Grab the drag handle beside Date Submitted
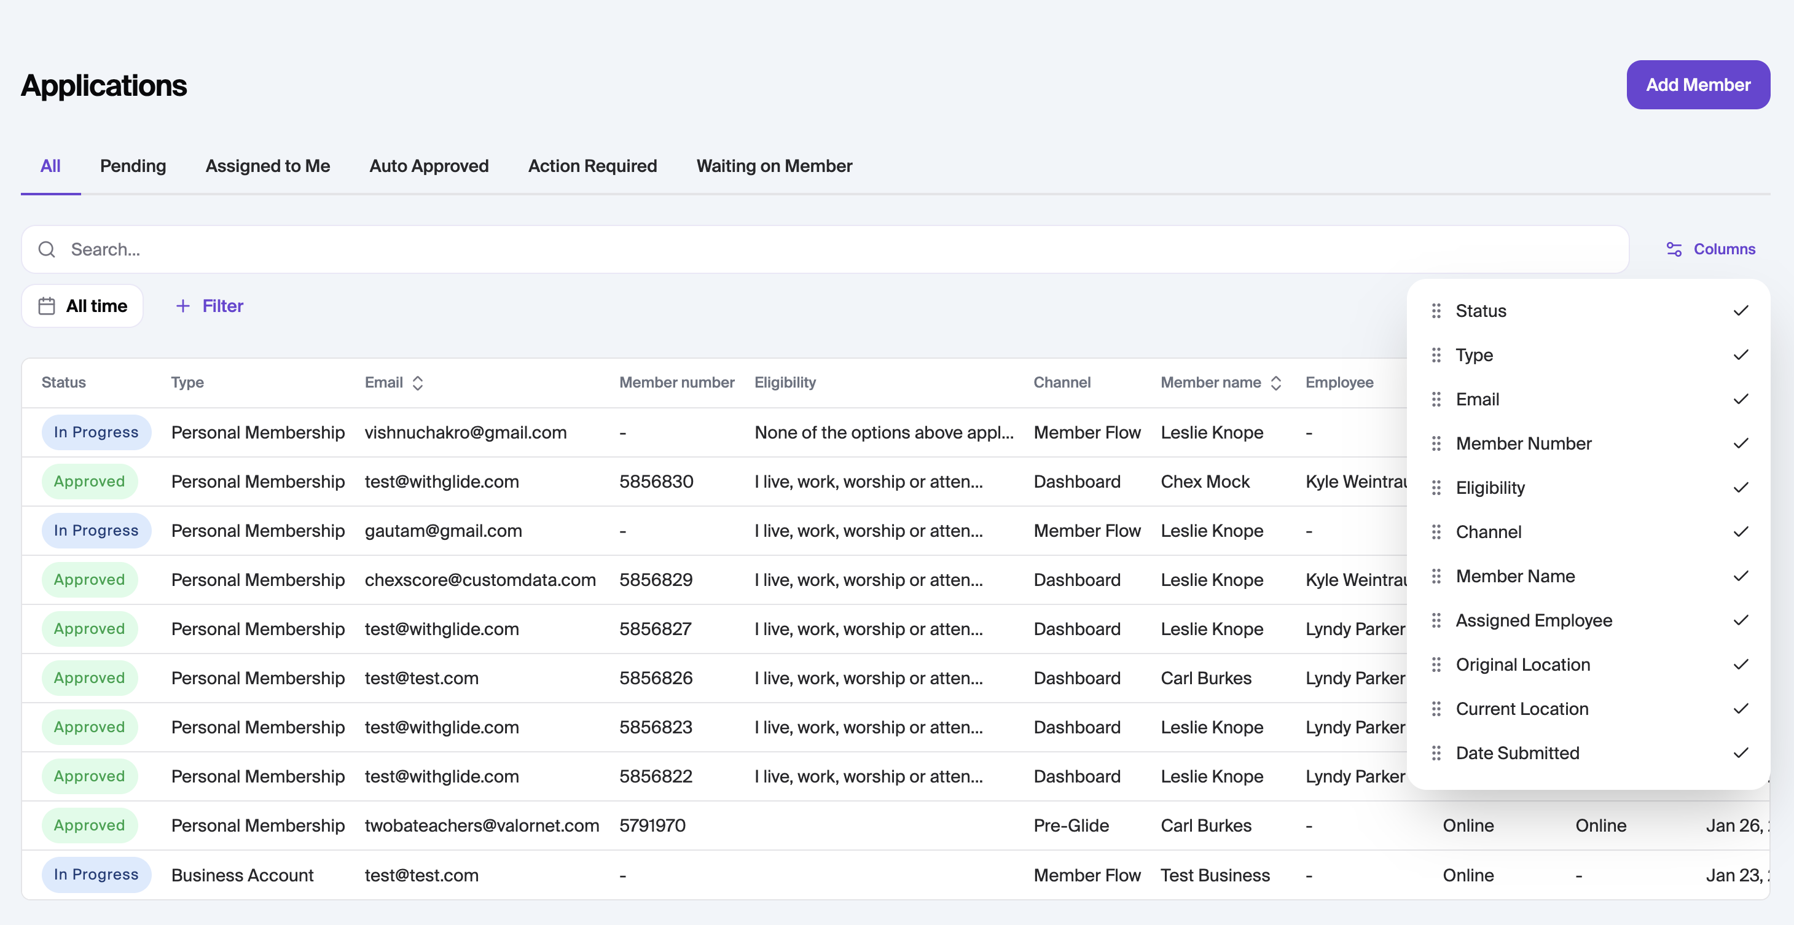 click(1436, 753)
